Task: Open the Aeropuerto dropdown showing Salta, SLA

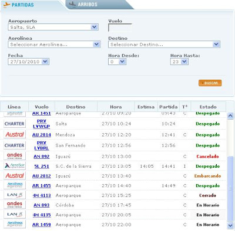Action: coord(53,27)
